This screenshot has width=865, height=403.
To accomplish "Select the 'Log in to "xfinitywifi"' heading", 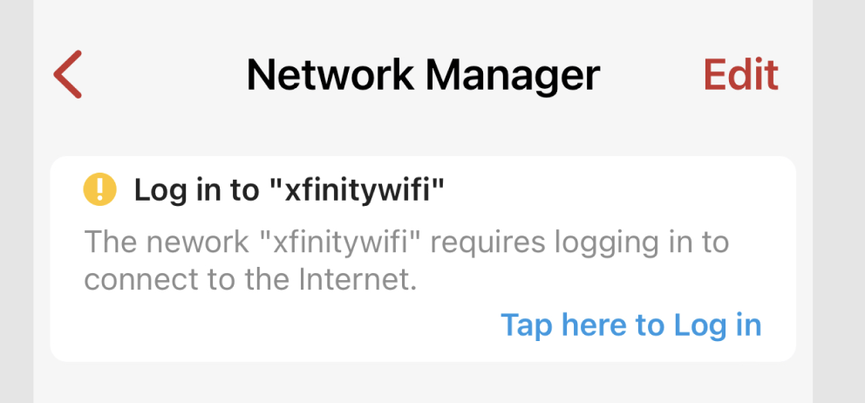I will (289, 190).
